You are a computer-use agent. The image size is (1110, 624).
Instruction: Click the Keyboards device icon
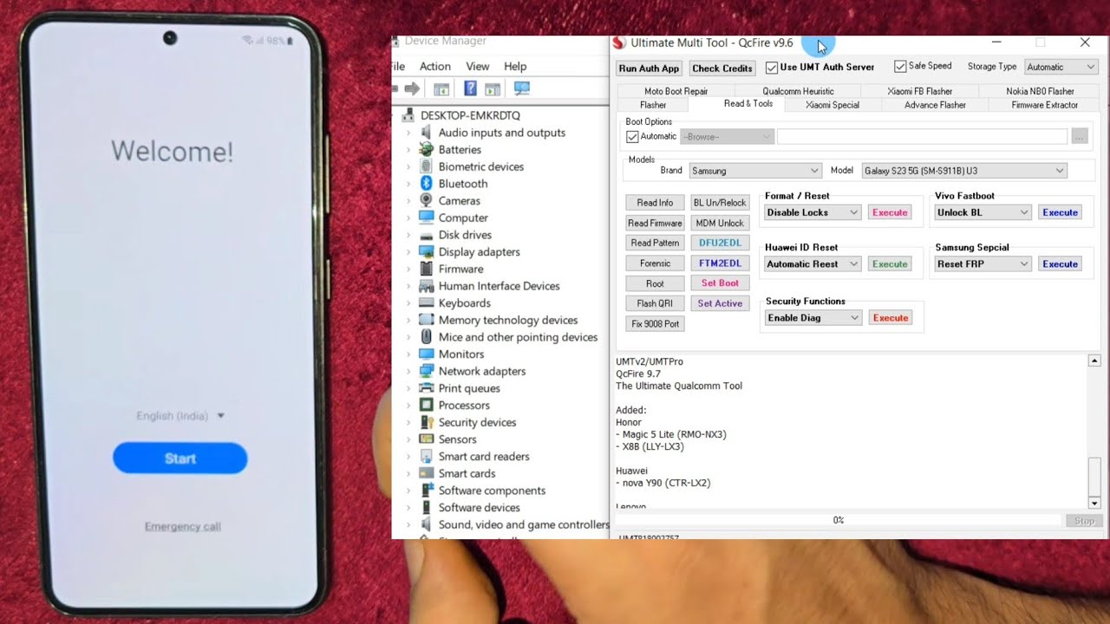(426, 302)
